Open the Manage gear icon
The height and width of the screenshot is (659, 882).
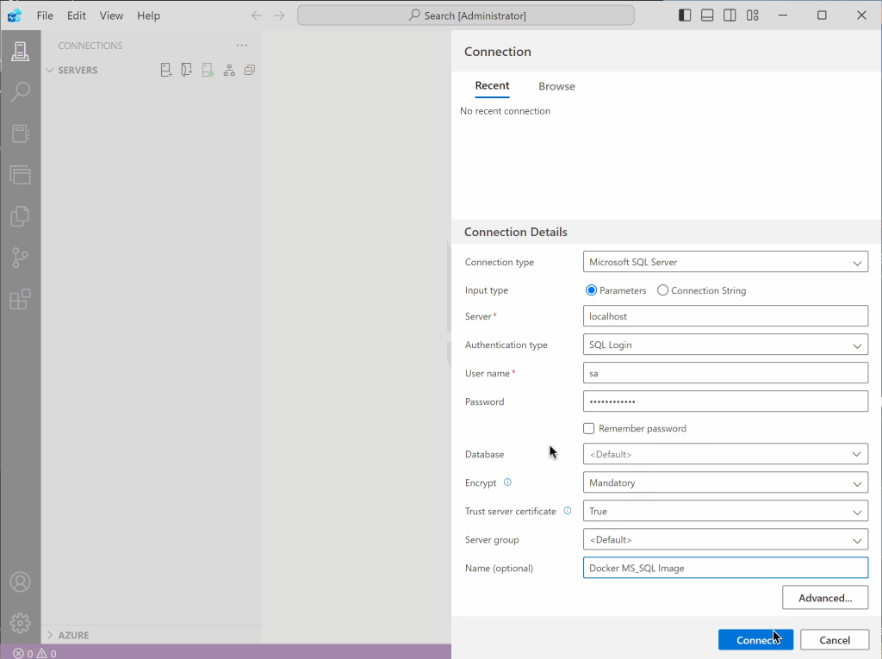21,623
